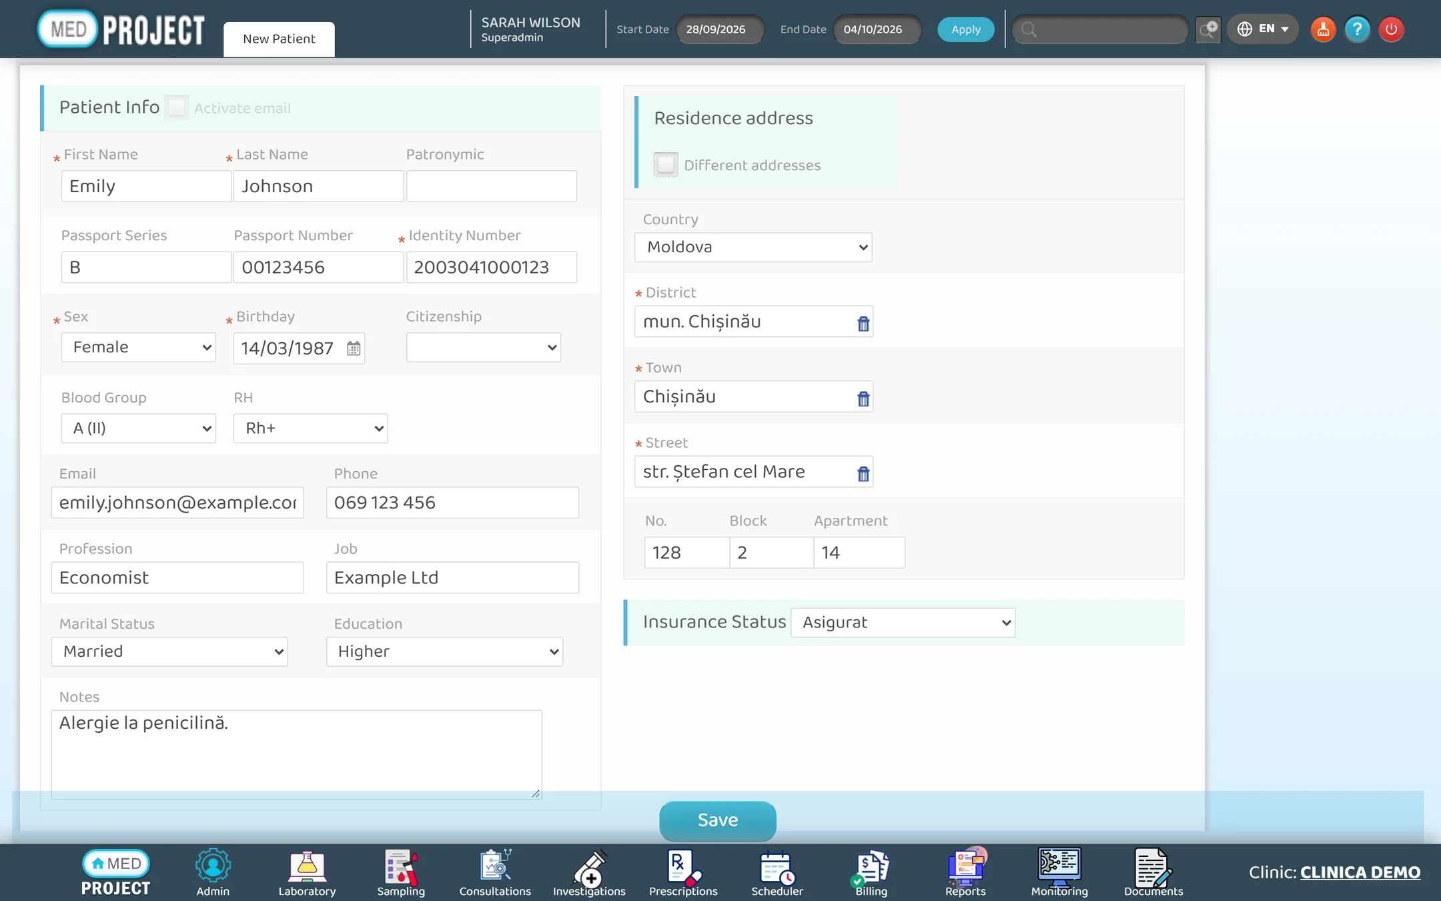The width and height of the screenshot is (1441, 901).
Task: Click the Save button
Action: 718,820
